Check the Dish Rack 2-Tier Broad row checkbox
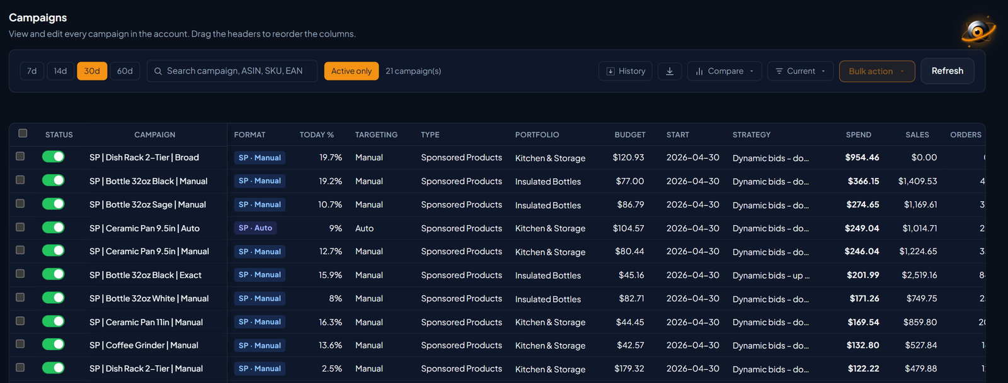 [x=20, y=156]
